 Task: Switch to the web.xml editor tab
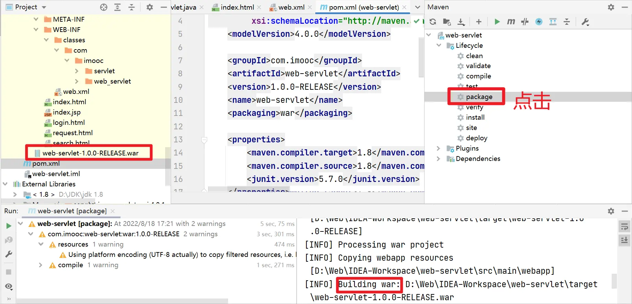pyautogui.click(x=291, y=7)
